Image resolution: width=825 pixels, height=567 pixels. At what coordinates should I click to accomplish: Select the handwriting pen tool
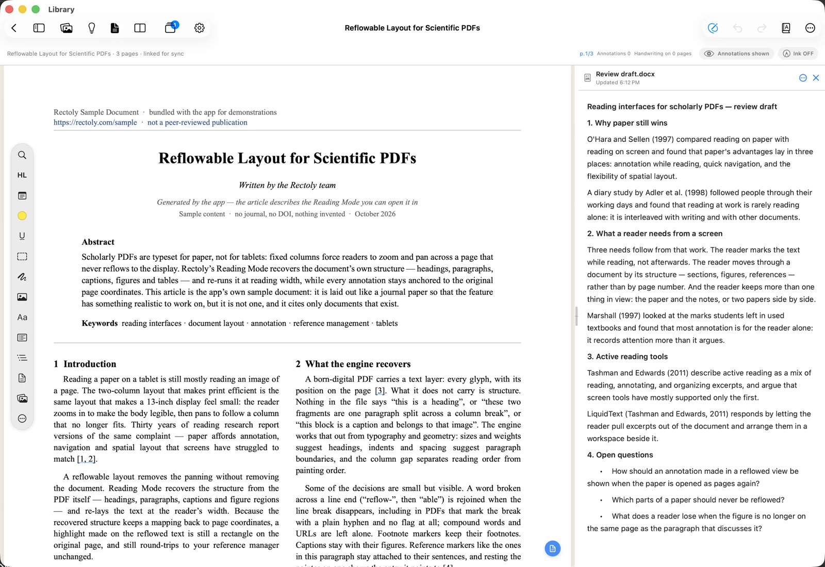click(x=22, y=277)
